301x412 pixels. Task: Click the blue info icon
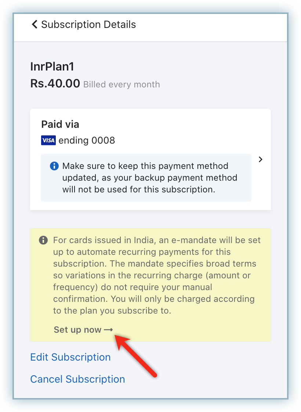[54, 166]
